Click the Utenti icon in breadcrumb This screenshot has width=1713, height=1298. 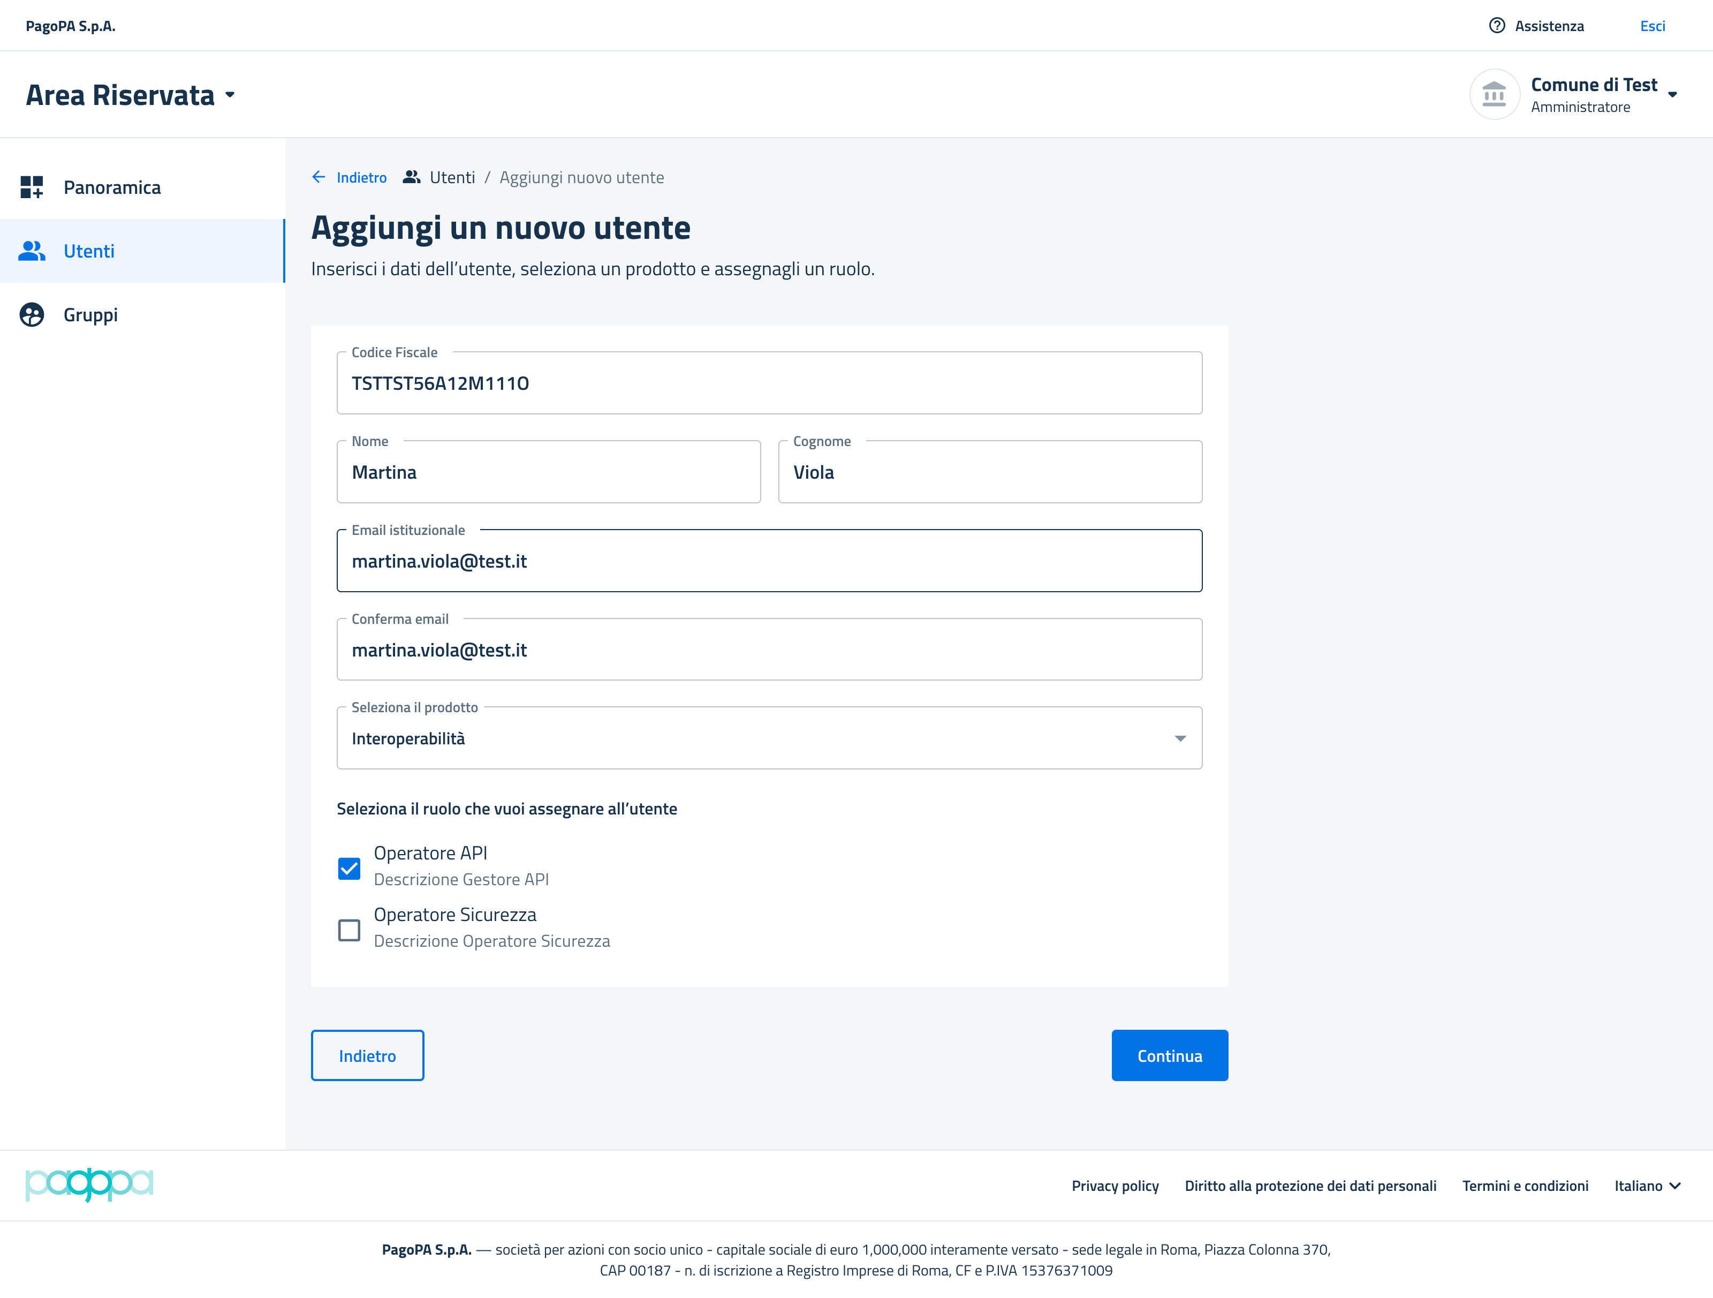[x=411, y=177]
